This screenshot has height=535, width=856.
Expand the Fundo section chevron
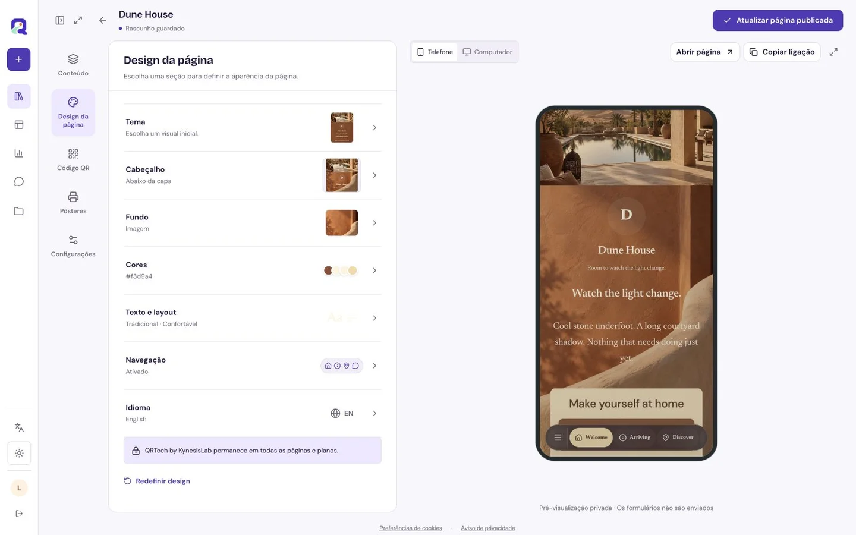(374, 223)
